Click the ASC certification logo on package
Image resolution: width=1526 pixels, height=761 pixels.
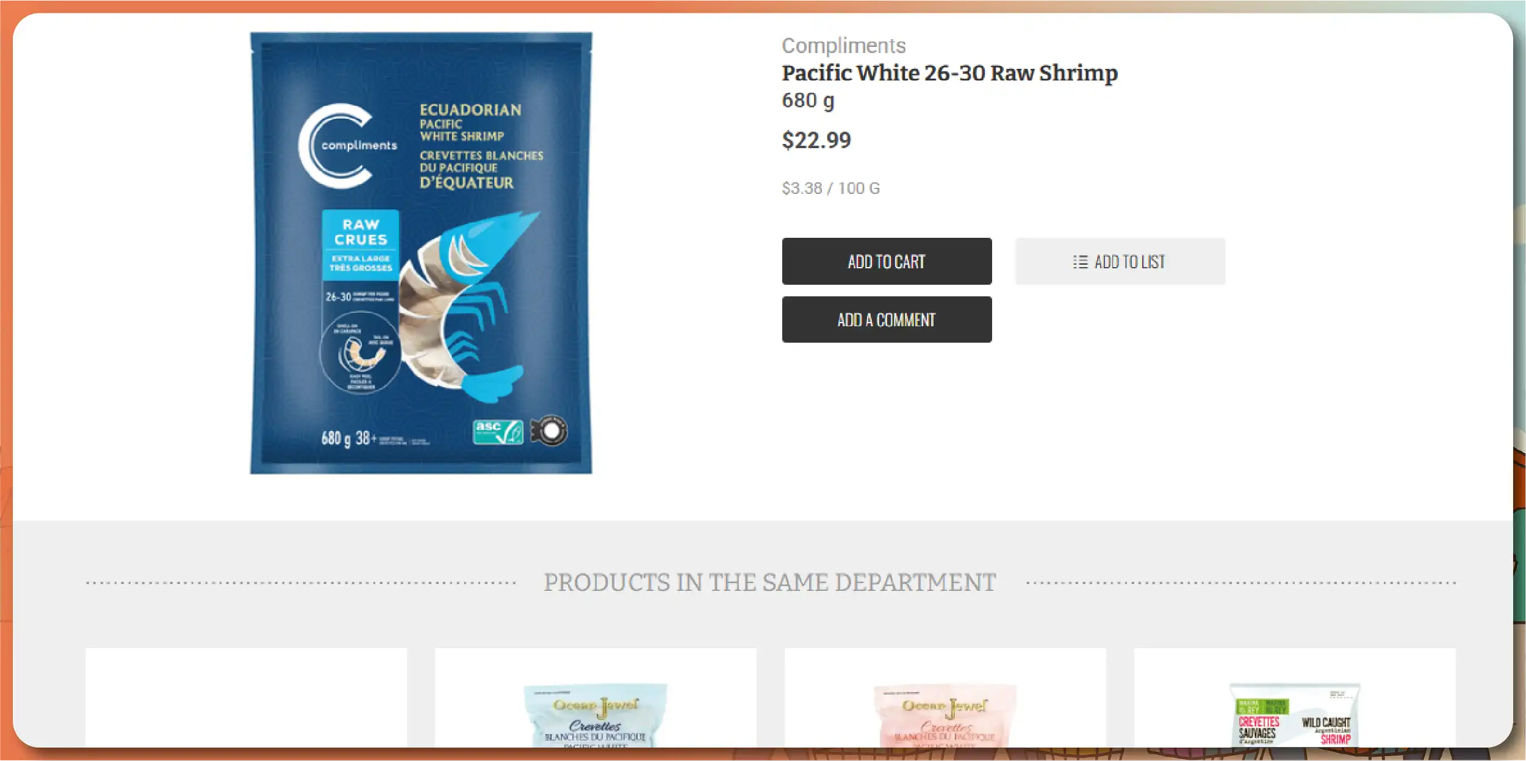click(498, 432)
